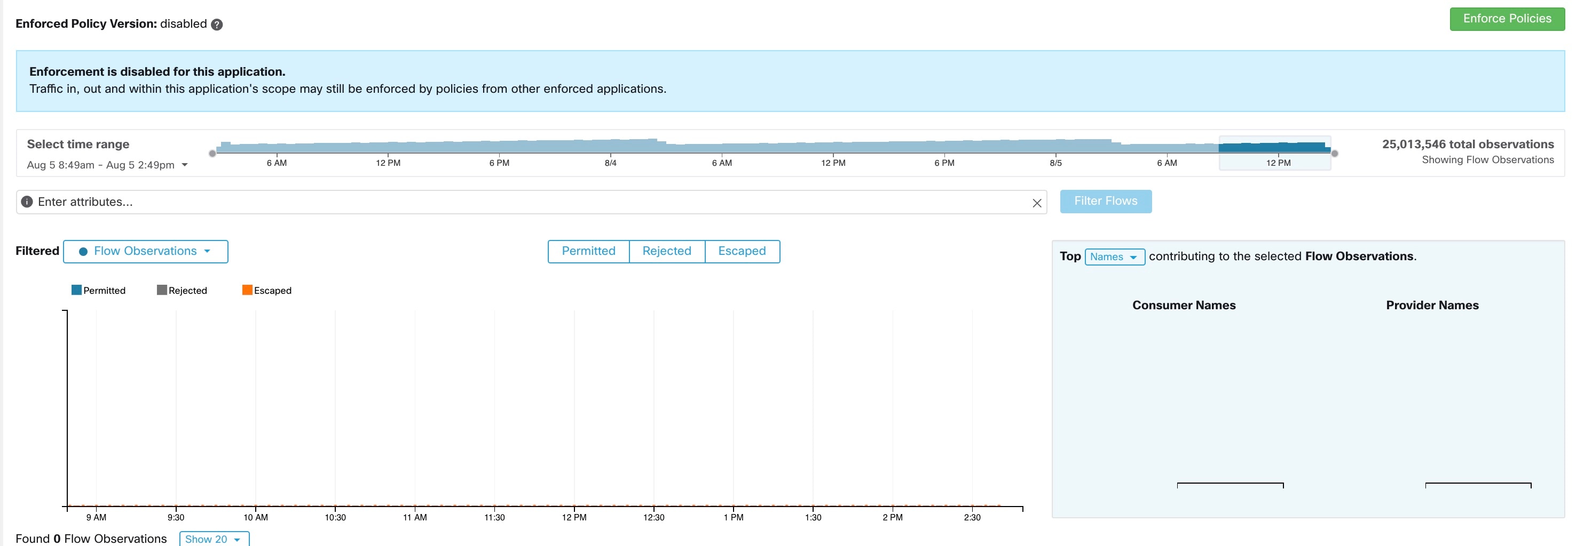The width and height of the screenshot is (1576, 546).
Task: Click the Filter Flows button
Action: 1106,202
